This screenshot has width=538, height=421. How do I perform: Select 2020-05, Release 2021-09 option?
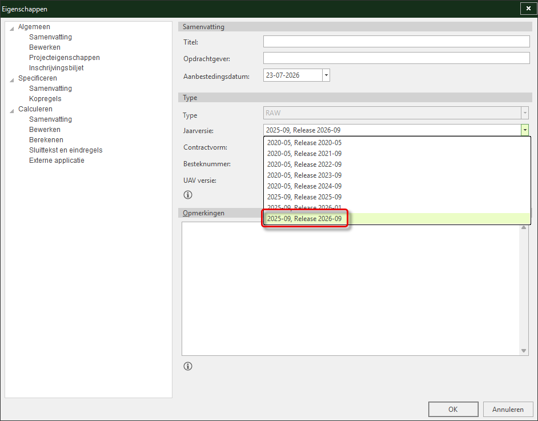pyautogui.click(x=397, y=154)
